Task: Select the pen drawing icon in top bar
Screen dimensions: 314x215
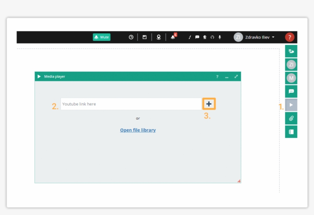Action: coord(190,37)
